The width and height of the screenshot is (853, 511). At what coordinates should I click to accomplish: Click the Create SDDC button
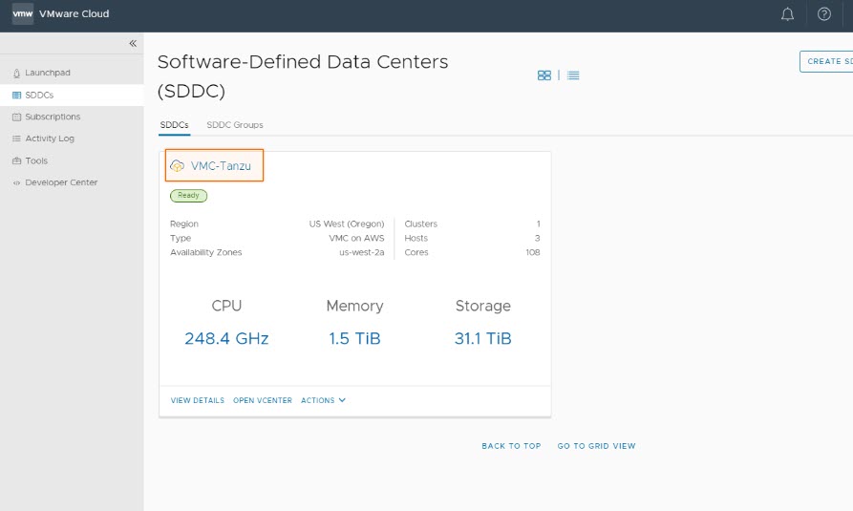click(826, 61)
